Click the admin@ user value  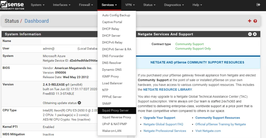point(49,49)
